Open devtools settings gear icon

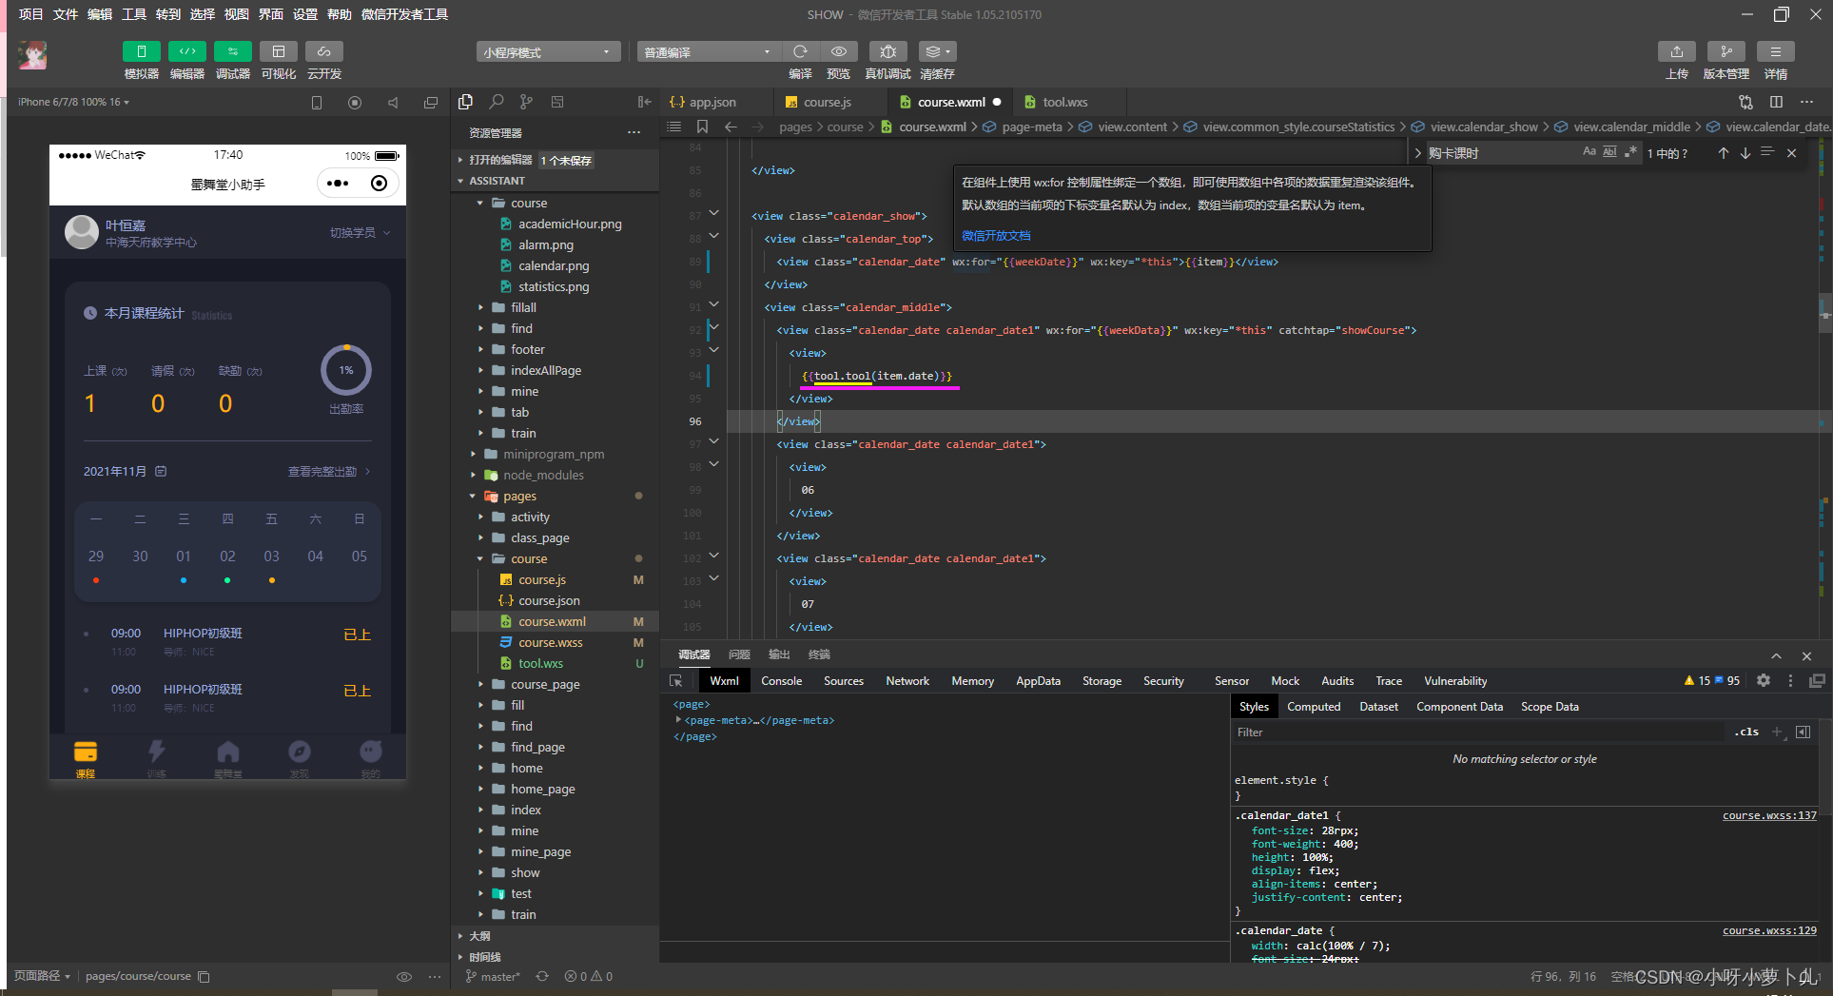(x=1764, y=680)
